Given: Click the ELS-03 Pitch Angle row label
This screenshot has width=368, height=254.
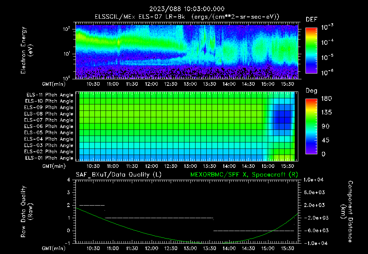Looking at the screenshot, I should (x=49, y=146).
